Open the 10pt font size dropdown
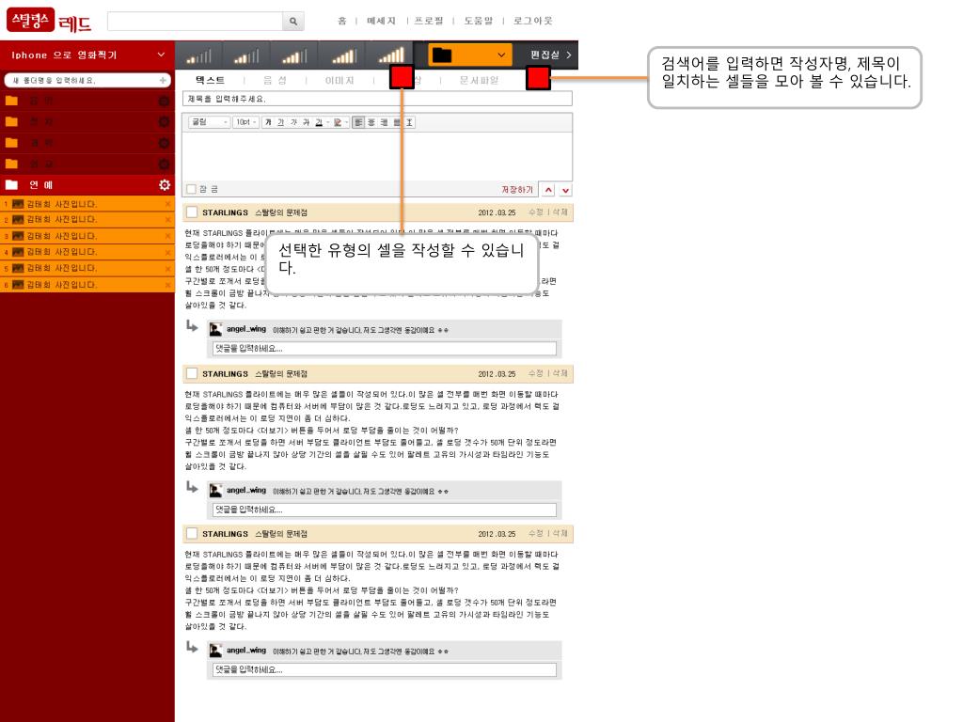The image size is (963, 722). click(x=245, y=122)
